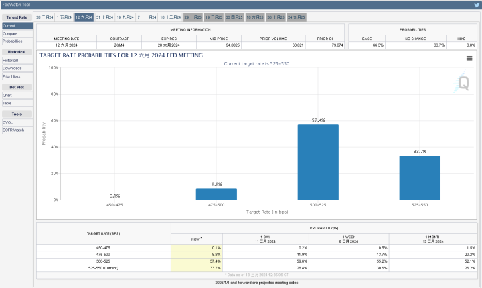Image resolution: width=482 pixels, height=288 pixels.
Task: Click the 0.1% label above 450-475
Action: coord(114,196)
